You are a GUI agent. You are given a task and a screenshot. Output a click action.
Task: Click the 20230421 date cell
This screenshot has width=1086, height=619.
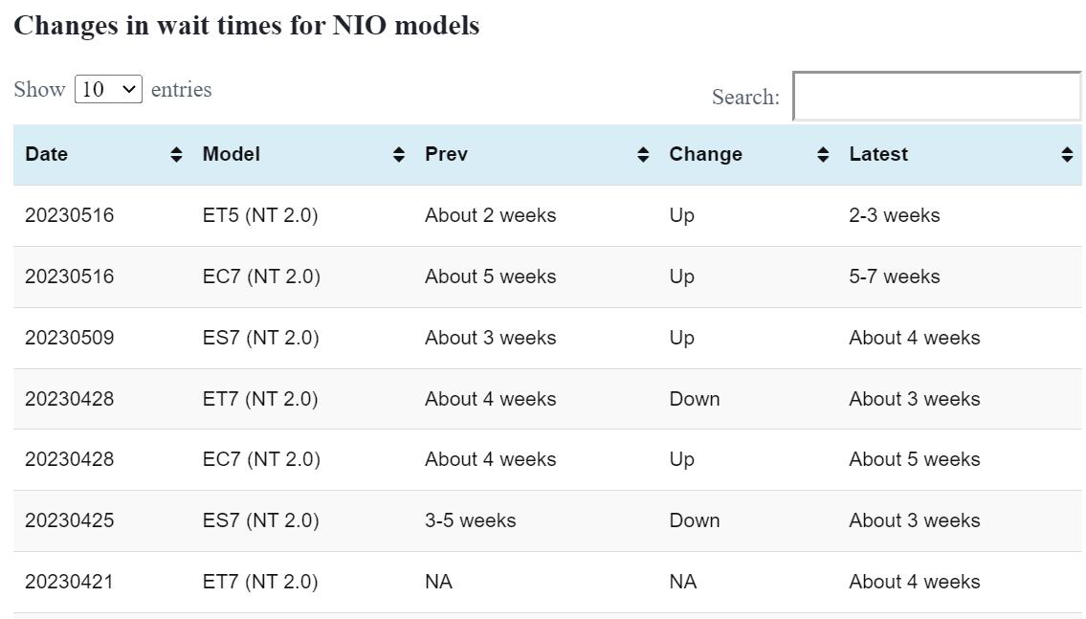[x=69, y=583]
